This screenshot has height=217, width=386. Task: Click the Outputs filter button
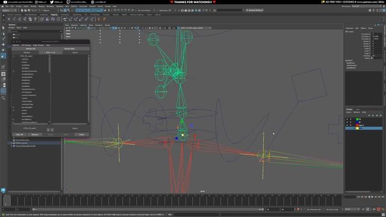[x=27, y=52]
